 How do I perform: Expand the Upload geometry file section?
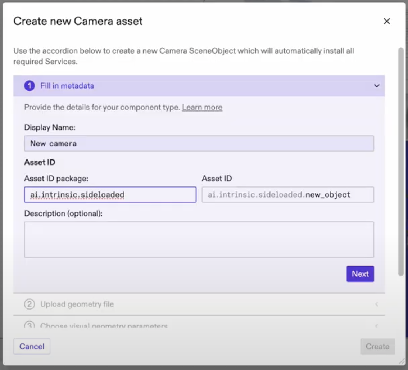pyautogui.click(x=376, y=304)
